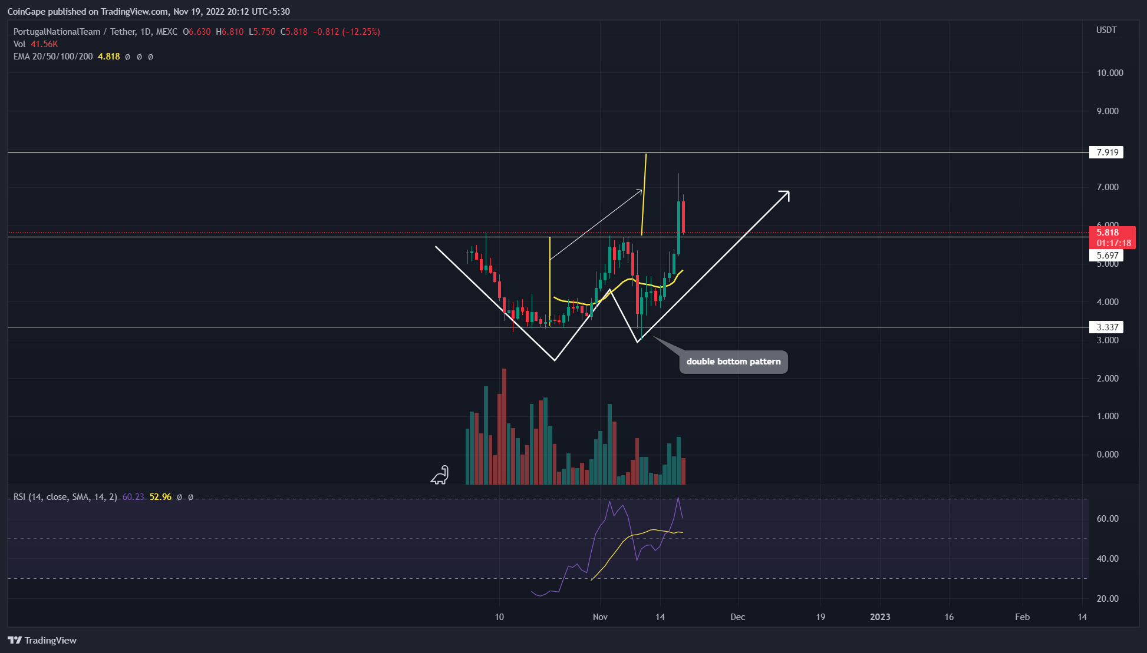
Task: Click the red 5.818 current price label
Action: [x=1112, y=238]
